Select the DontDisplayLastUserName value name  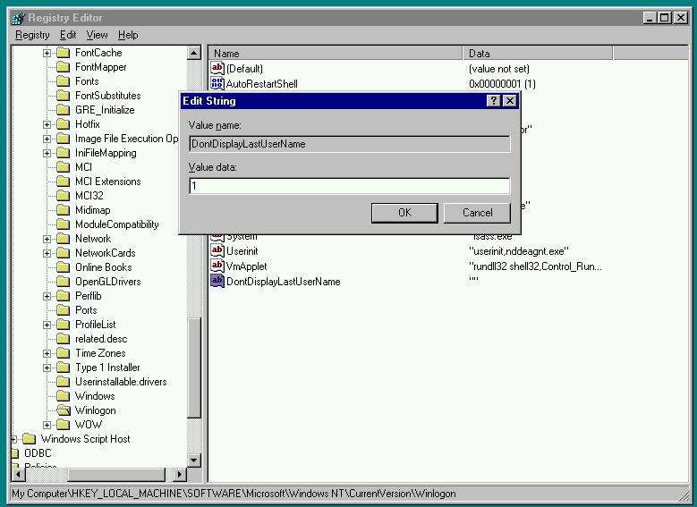(283, 282)
